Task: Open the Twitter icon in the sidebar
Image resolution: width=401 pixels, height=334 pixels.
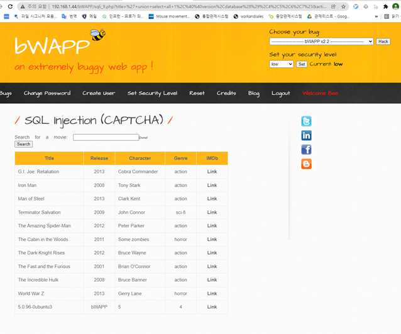Action: coord(306,121)
